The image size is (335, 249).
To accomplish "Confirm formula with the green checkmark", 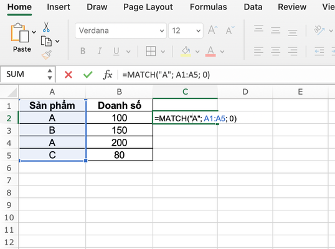I will pyautogui.click(x=88, y=75).
